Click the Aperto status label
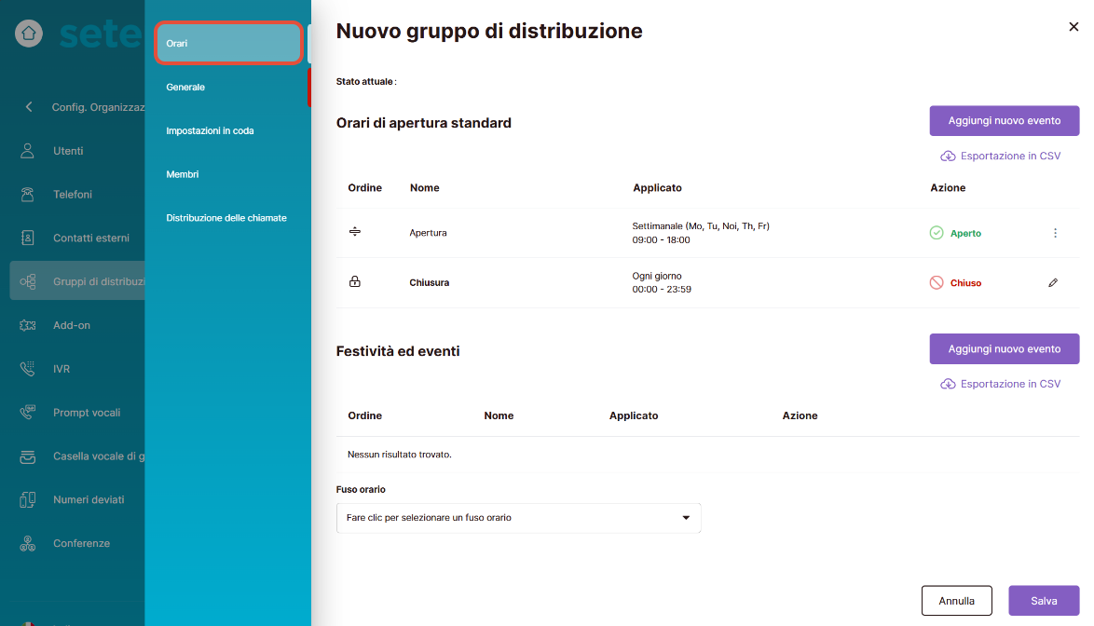Viewport: 1094px width, 626px height. 965,234
